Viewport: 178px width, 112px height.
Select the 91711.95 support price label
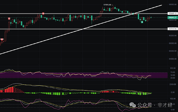click(173, 29)
